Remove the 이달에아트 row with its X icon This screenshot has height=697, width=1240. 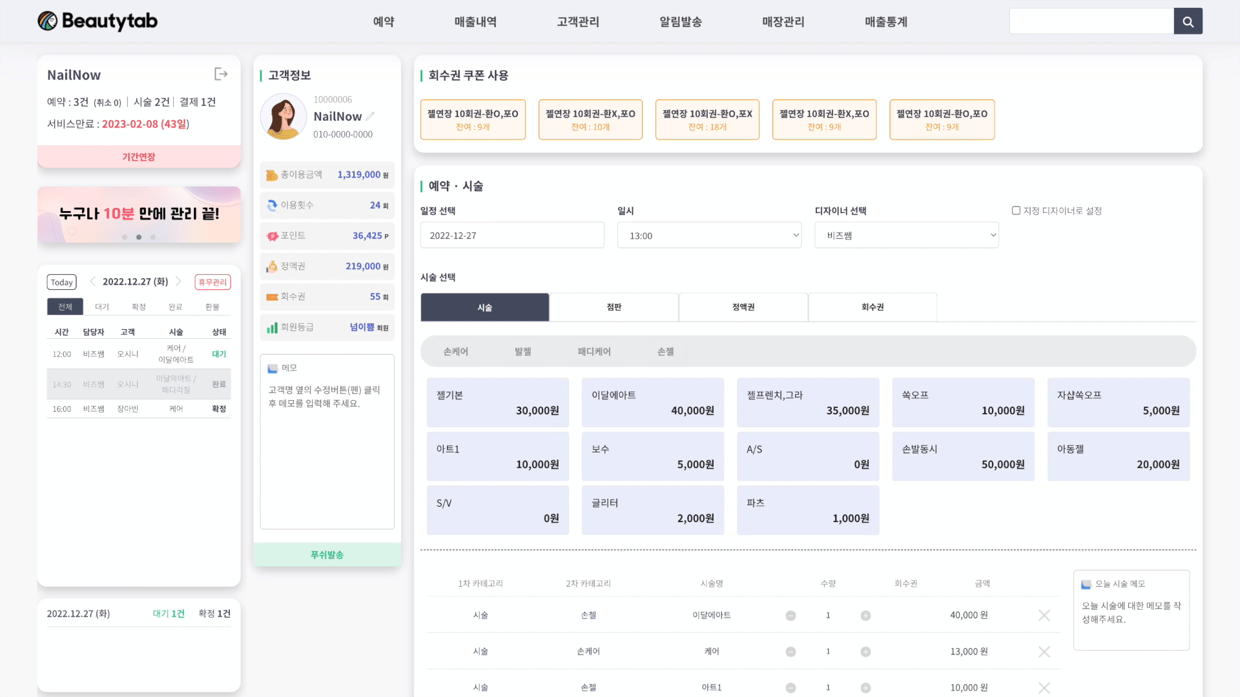pyautogui.click(x=1044, y=615)
